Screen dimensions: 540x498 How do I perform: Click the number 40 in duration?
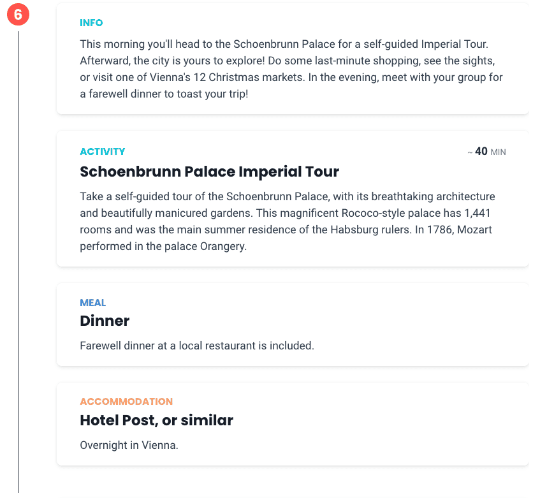pyautogui.click(x=481, y=151)
